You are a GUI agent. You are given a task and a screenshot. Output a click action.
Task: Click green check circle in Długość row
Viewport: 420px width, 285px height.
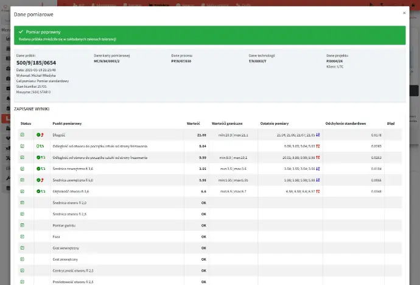38,135
